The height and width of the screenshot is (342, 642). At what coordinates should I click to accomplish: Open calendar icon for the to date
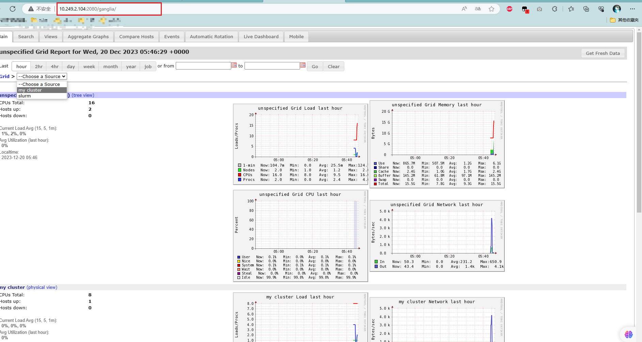[303, 65]
